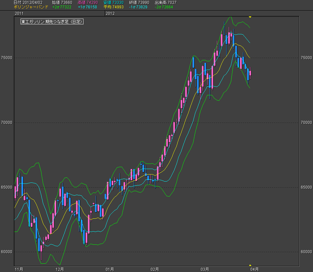Click the 2011 year label on timeline
This screenshot has height=272, width=313.
coord(19,13)
